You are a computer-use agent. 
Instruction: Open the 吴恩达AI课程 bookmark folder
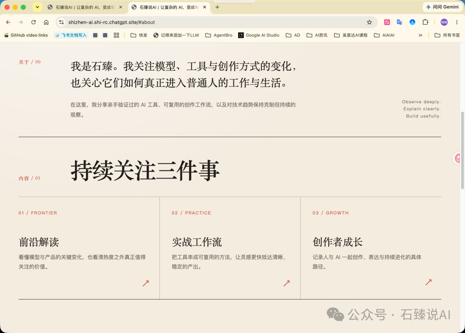coord(351,35)
